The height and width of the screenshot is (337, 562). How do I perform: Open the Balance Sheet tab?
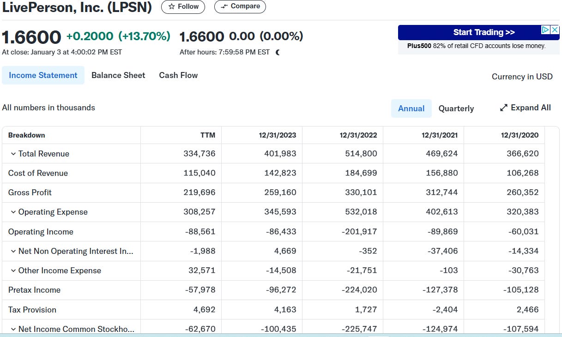[x=118, y=75]
